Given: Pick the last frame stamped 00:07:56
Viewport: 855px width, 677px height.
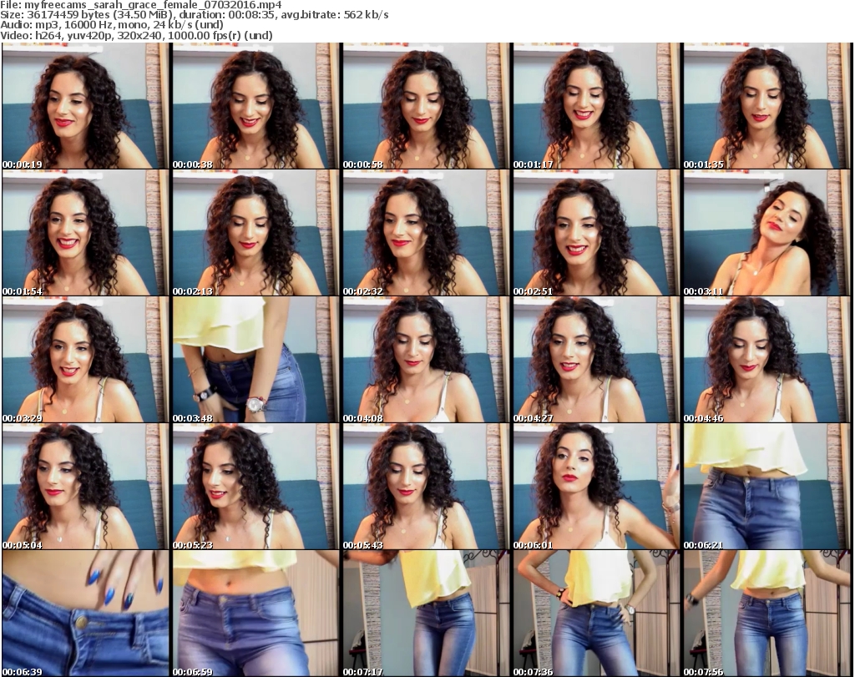Looking at the screenshot, I should tap(766, 614).
